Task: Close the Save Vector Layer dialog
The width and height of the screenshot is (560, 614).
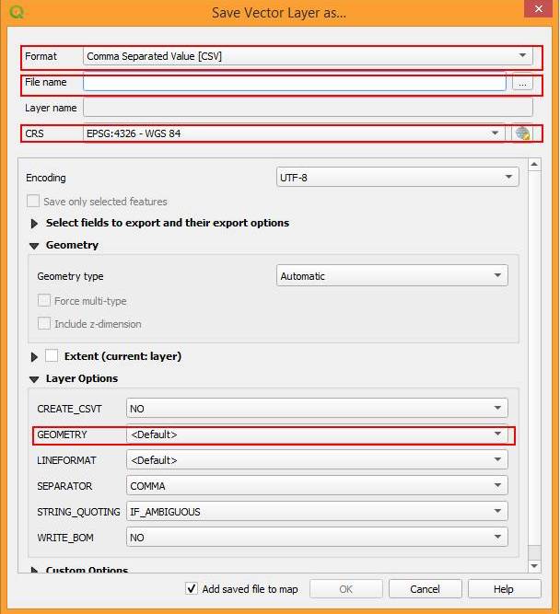Action: pos(539,8)
